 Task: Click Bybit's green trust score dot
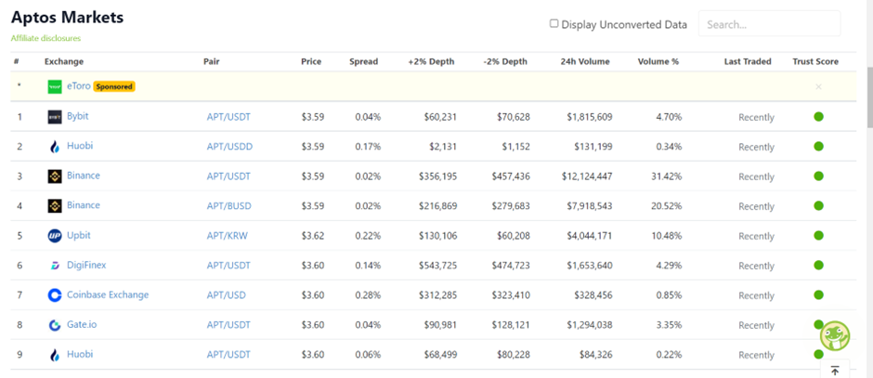coord(818,117)
